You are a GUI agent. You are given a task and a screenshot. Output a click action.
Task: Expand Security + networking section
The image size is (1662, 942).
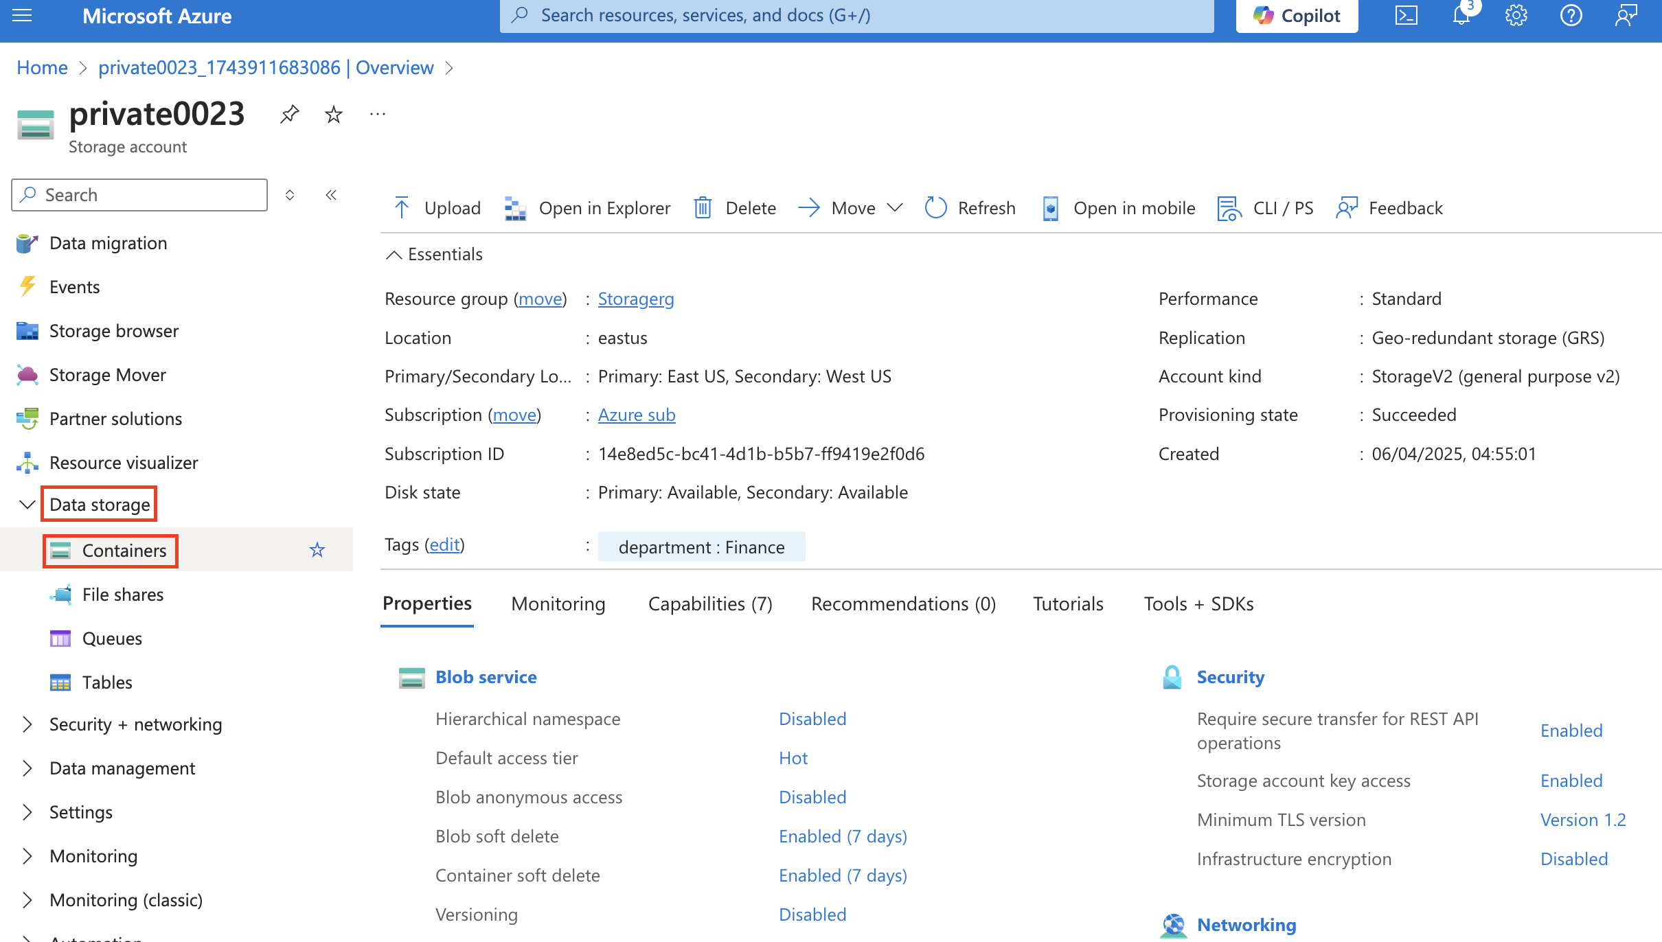(27, 724)
